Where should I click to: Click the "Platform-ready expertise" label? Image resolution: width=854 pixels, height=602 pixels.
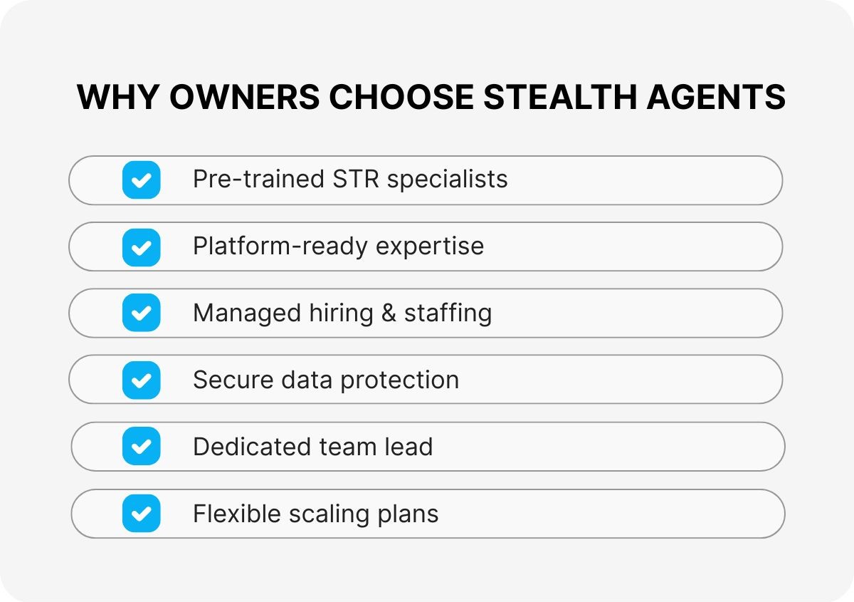click(x=338, y=246)
